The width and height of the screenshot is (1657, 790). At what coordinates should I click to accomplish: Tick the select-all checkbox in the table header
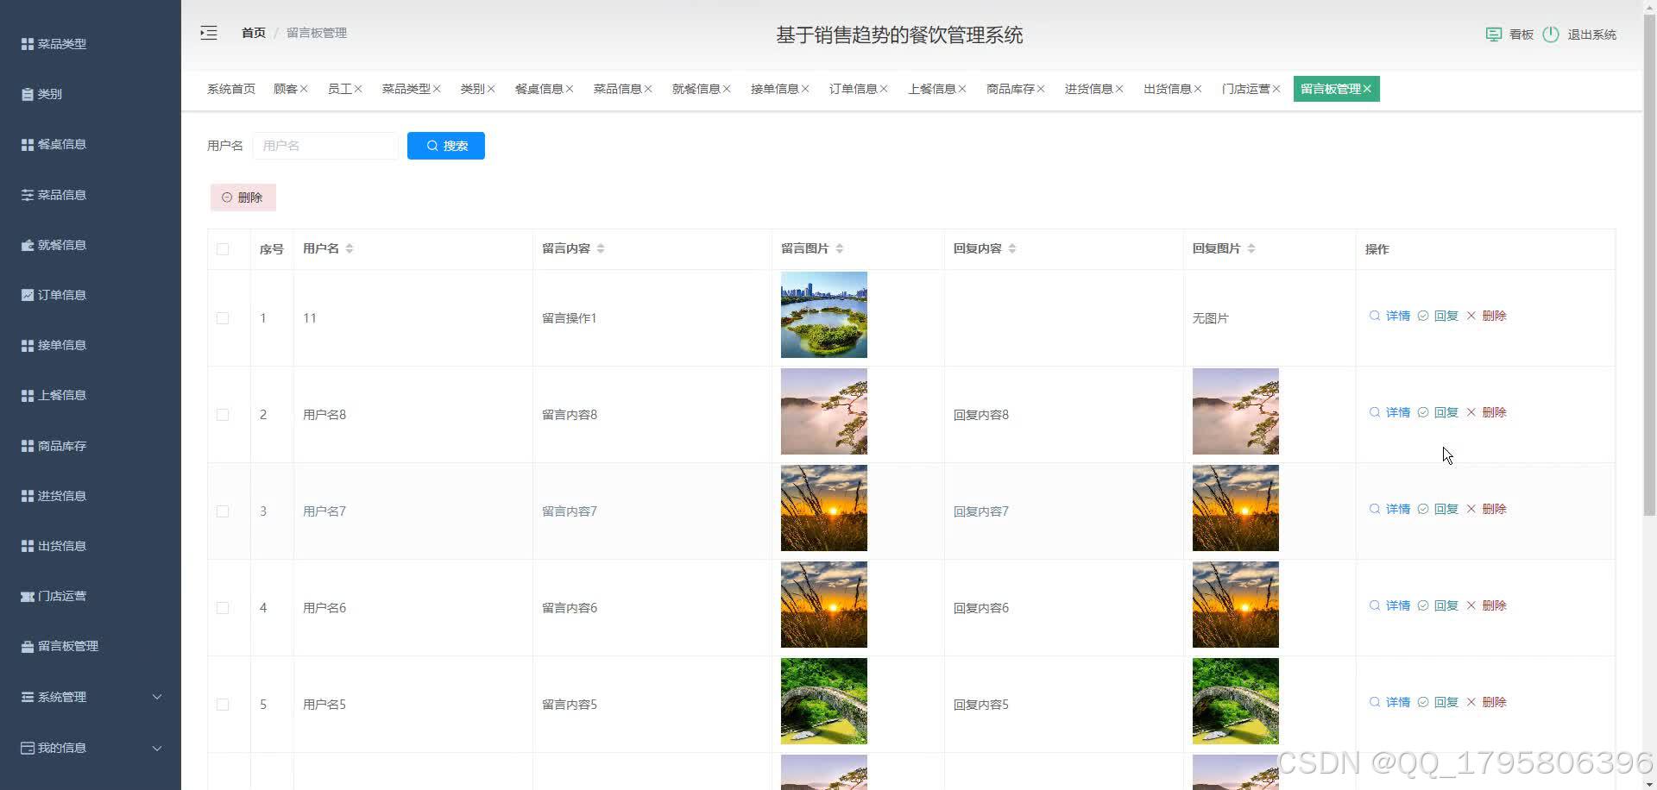tap(223, 249)
